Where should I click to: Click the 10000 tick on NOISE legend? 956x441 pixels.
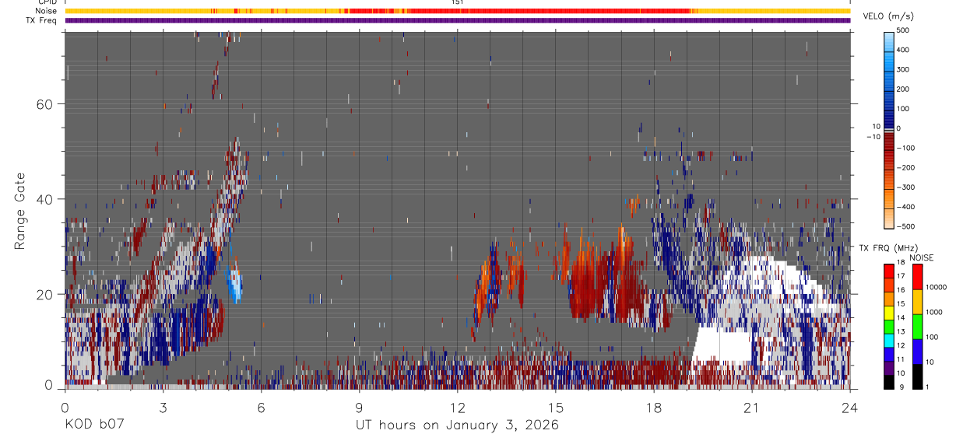(x=935, y=288)
